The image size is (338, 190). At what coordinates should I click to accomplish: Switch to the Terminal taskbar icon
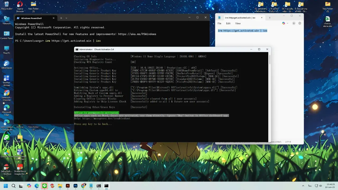99,186
